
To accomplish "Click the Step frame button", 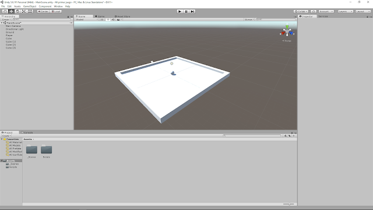I will point(192,12).
